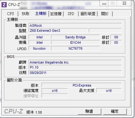Screen dimensions: 135x118
Task: Click the CPU-Z logo icon in title bar
Action: [x=4, y=4]
